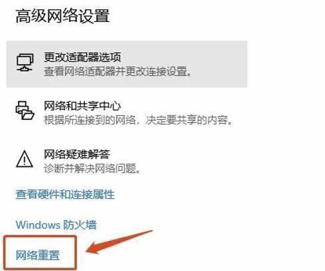Click the 高级网络设置 heading
325x271 pixels.
point(62,16)
